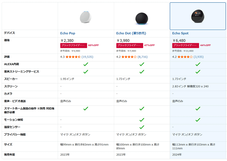The height and width of the screenshot is (161, 227).
Task: Click the Echo Spot product image
Action: click(x=198, y=16)
